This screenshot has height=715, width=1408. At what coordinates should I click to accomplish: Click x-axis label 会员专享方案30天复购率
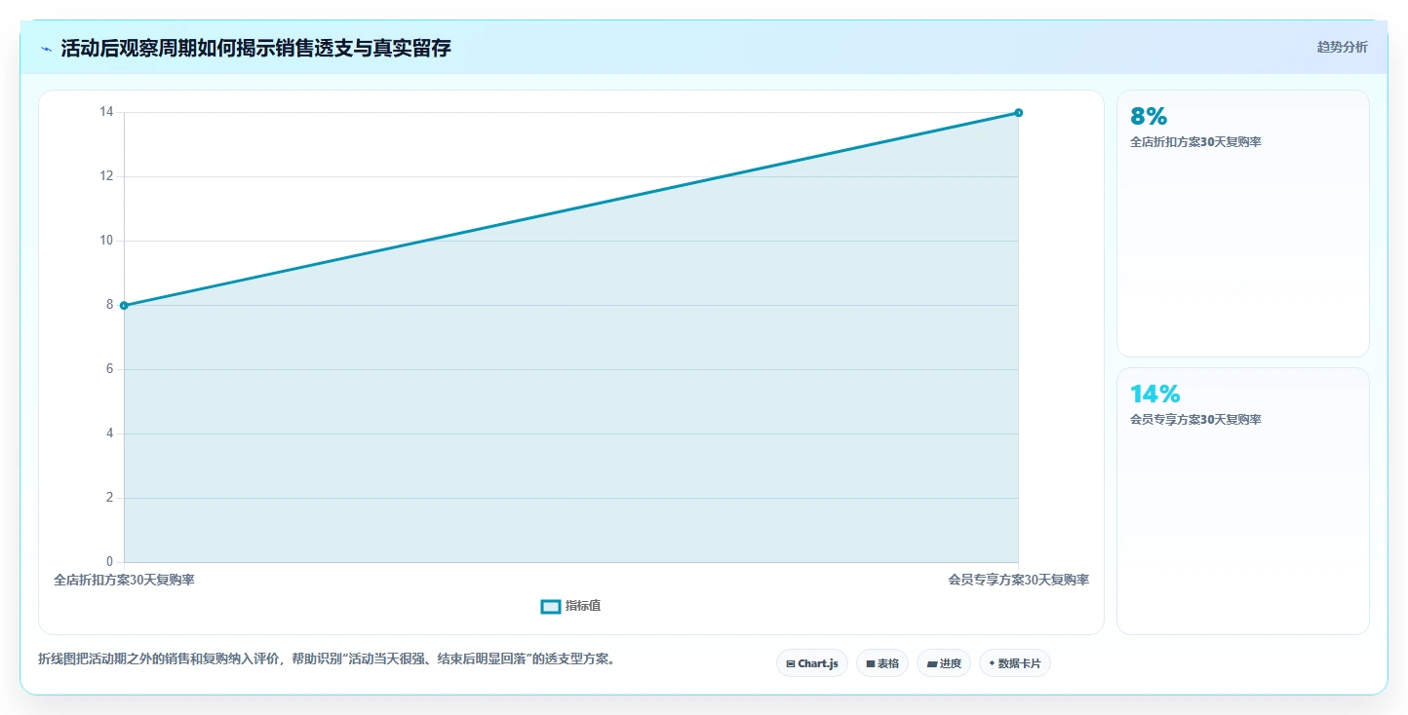click(1018, 580)
